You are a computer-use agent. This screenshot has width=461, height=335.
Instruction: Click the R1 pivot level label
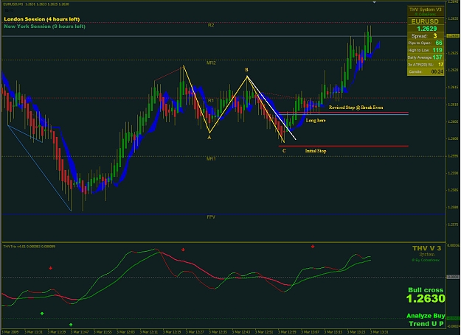211,101
